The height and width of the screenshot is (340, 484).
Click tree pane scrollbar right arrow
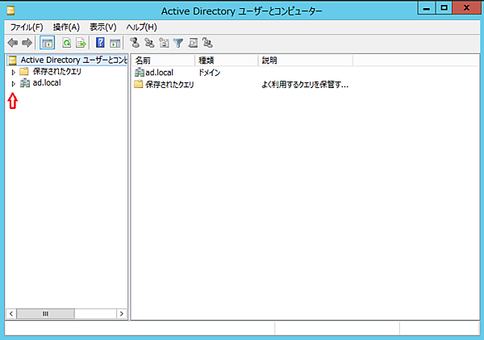122,313
